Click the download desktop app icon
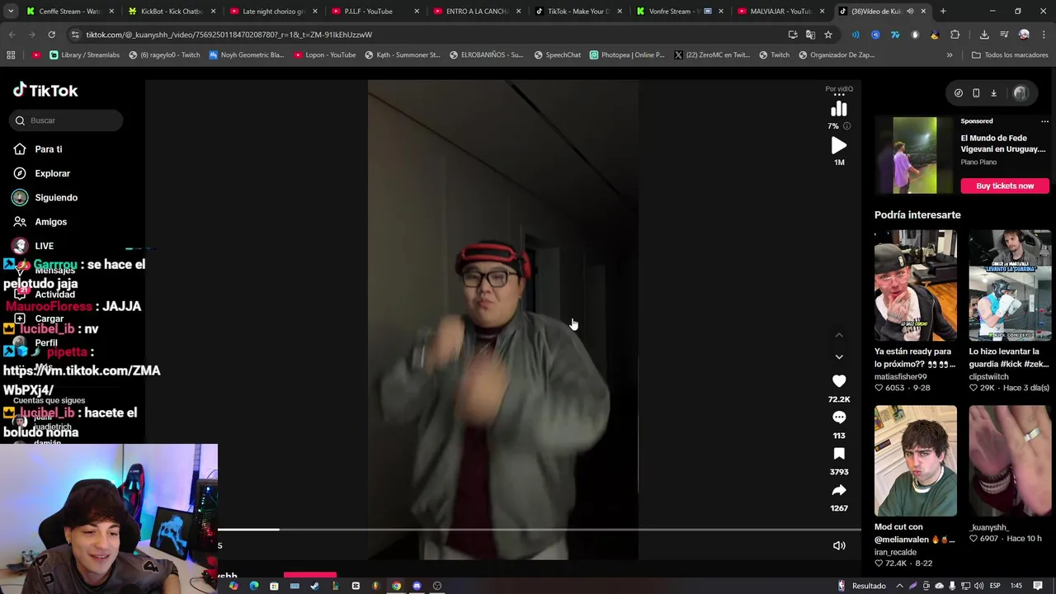 994,93
